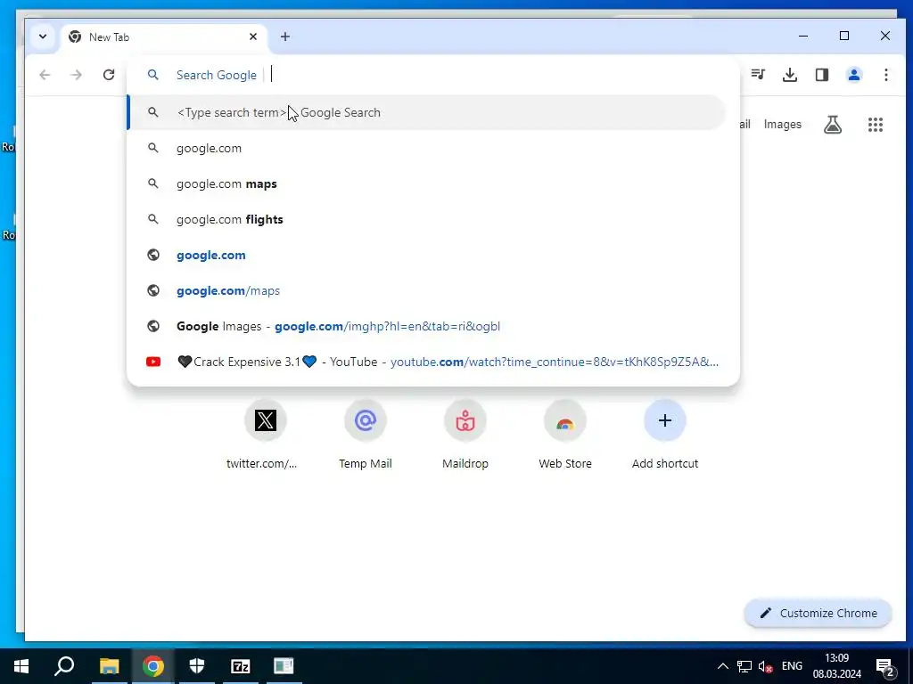The image size is (913, 684).
Task: Open the Maildrop shortcut
Action: coord(465,435)
